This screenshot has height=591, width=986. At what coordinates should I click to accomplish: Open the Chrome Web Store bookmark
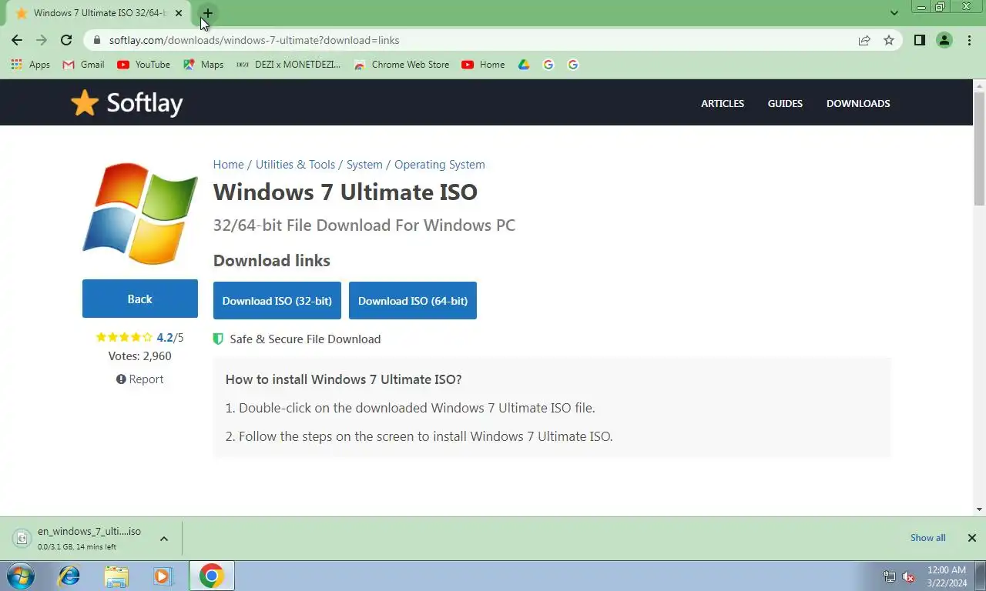coord(401,65)
